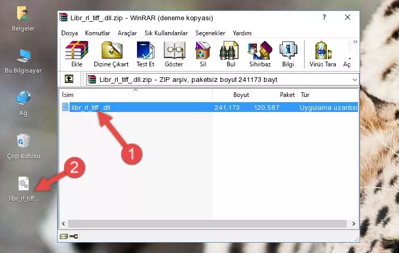Sort by Paket column header
399x253 pixels.
pyautogui.click(x=274, y=94)
